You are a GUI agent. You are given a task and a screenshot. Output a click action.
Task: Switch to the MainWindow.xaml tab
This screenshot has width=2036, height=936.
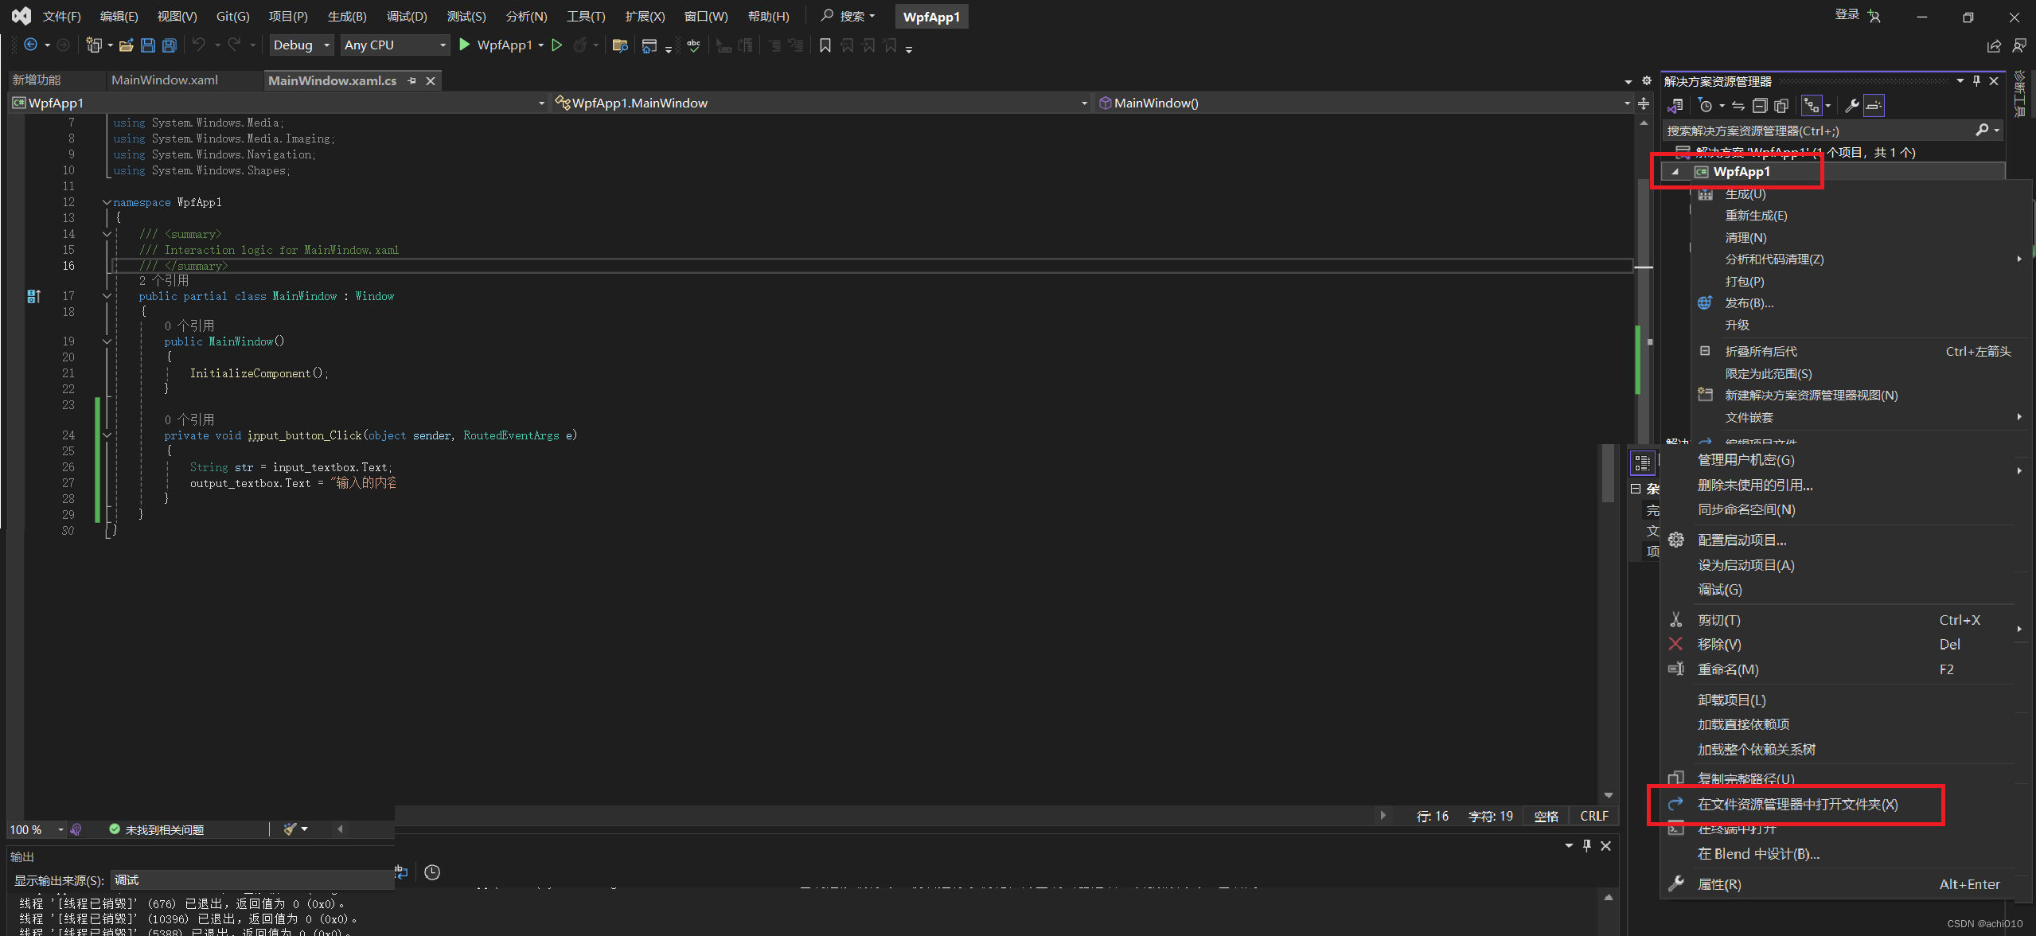pos(165,80)
